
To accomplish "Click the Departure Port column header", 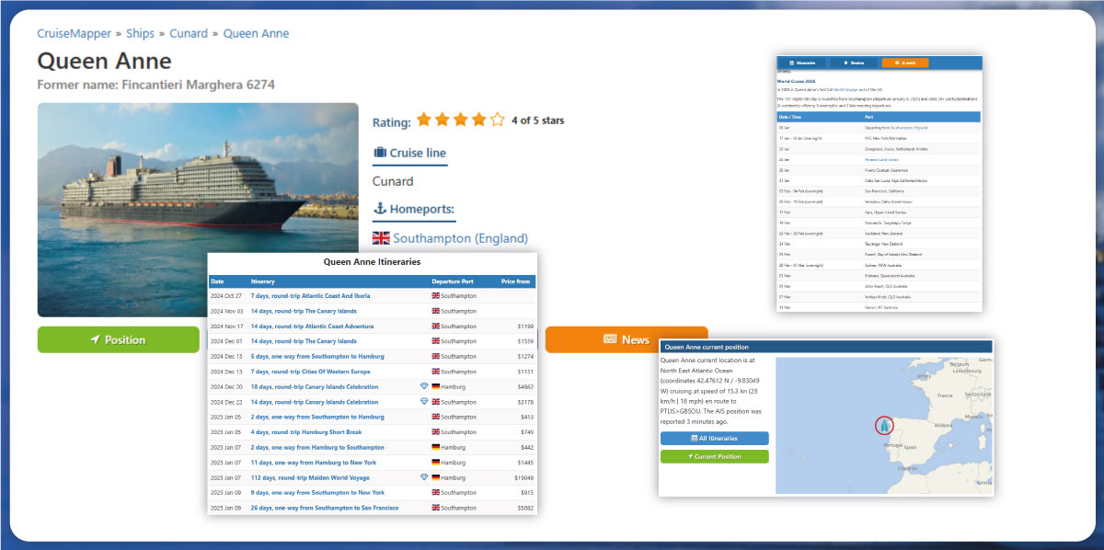I will (x=454, y=281).
